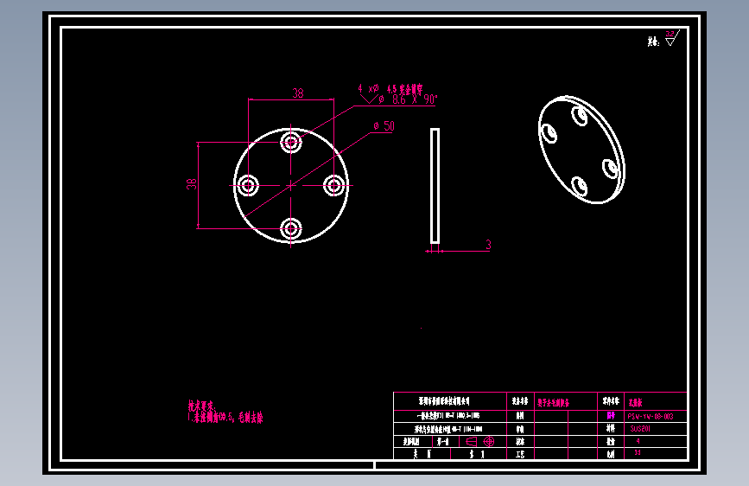Viewport: 749px width, 486px height.
Task: Select the drawing number PSV-YV-00-003
Action: click(651, 416)
